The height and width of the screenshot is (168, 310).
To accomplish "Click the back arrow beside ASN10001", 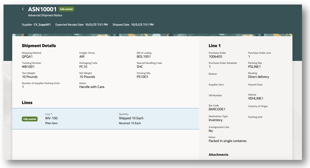I will click(x=23, y=9).
